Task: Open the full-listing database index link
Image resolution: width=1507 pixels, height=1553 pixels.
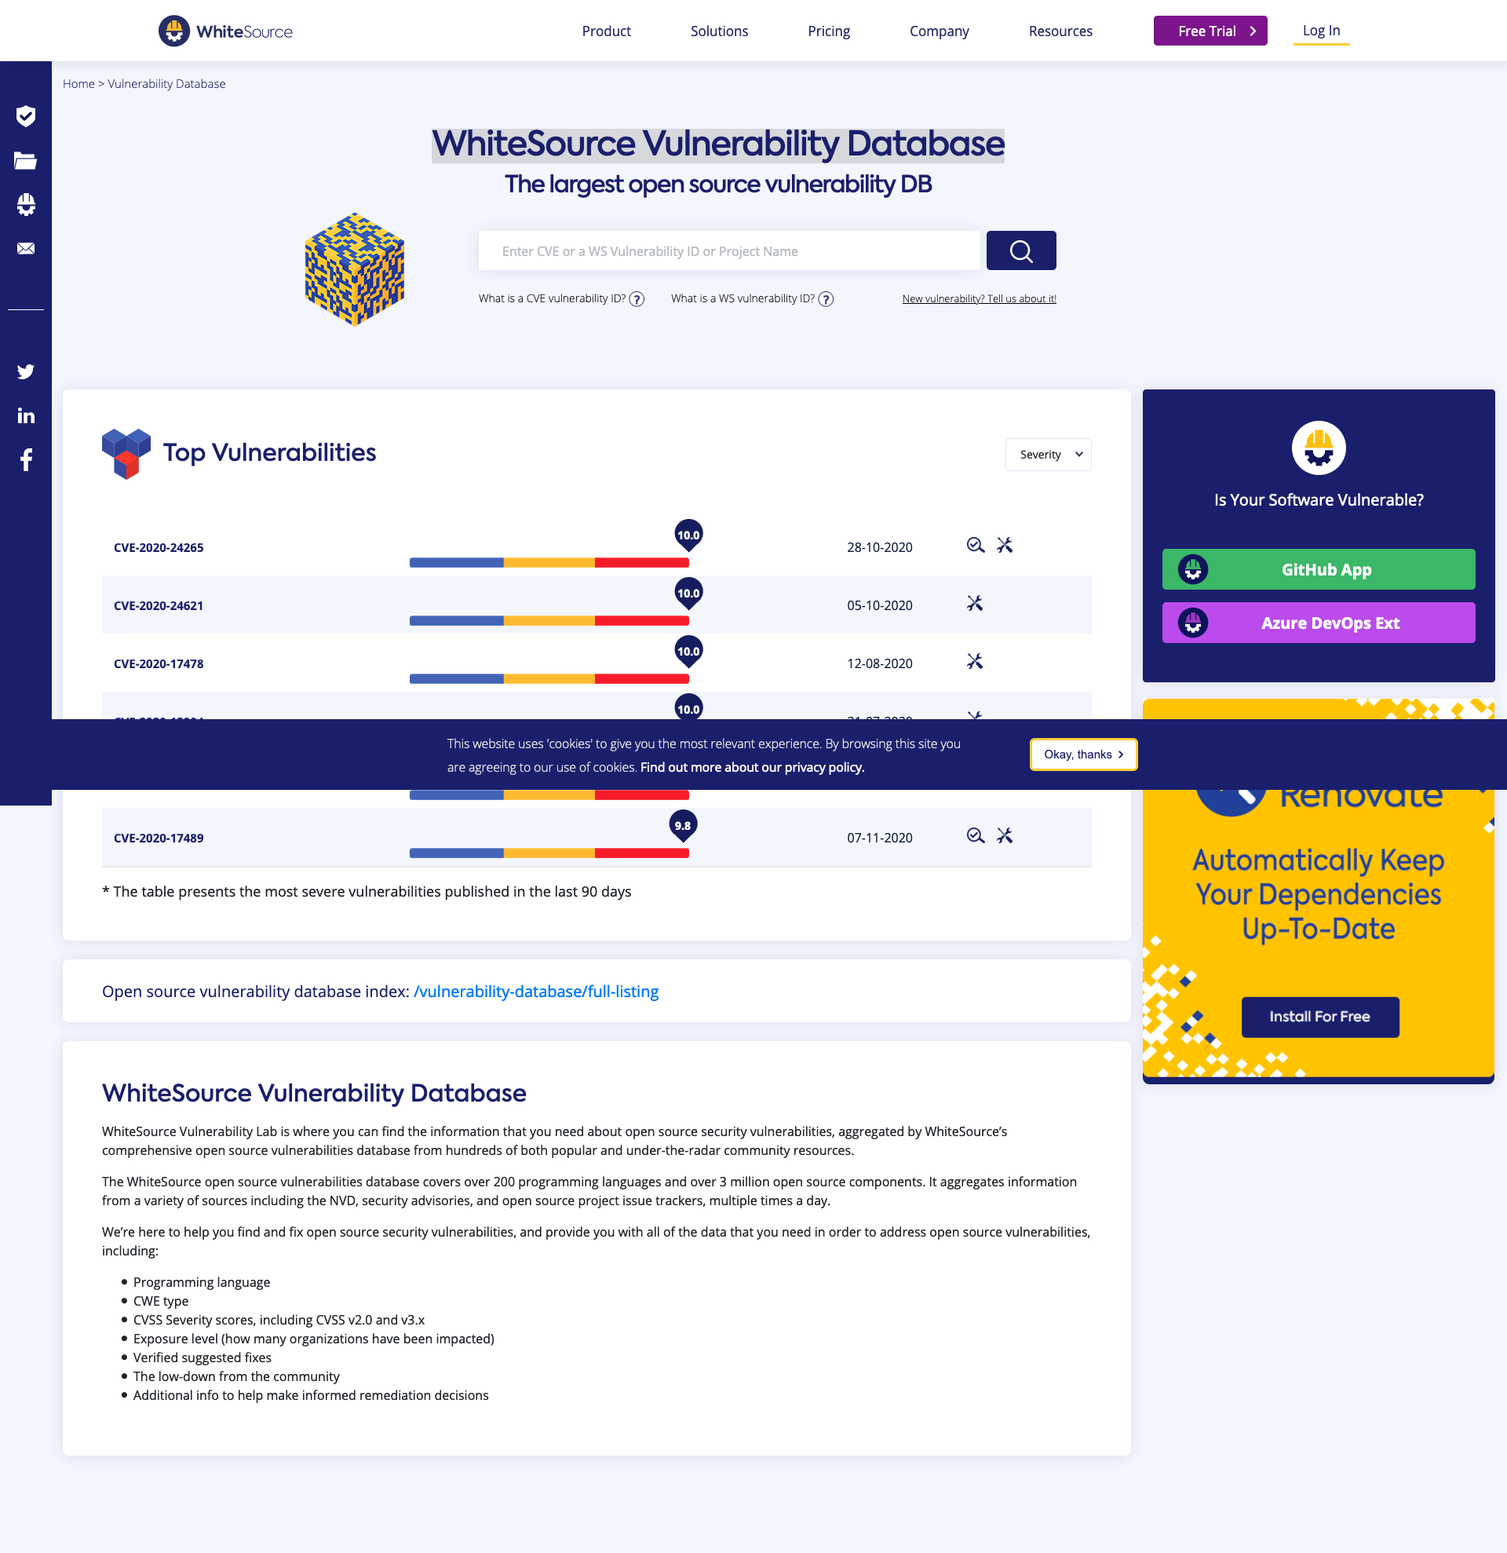Action: click(536, 992)
